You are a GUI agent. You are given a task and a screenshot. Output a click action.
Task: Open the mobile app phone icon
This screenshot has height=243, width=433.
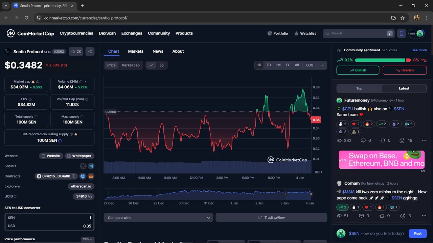tap(402, 33)
